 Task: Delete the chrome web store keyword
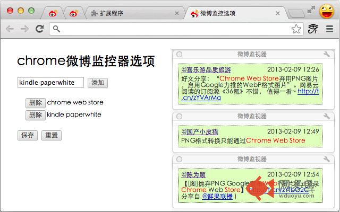36,103
